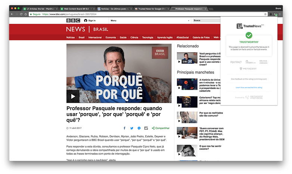Go back with the browser back arrow
This screenshot has width=292, height=174.
pos(12,14)
